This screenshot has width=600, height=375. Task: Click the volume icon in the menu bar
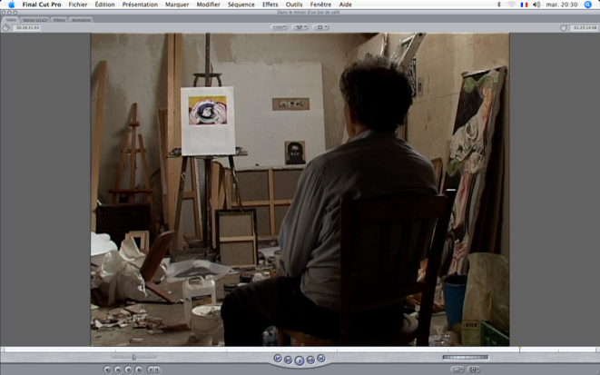[x=536, y=5]
